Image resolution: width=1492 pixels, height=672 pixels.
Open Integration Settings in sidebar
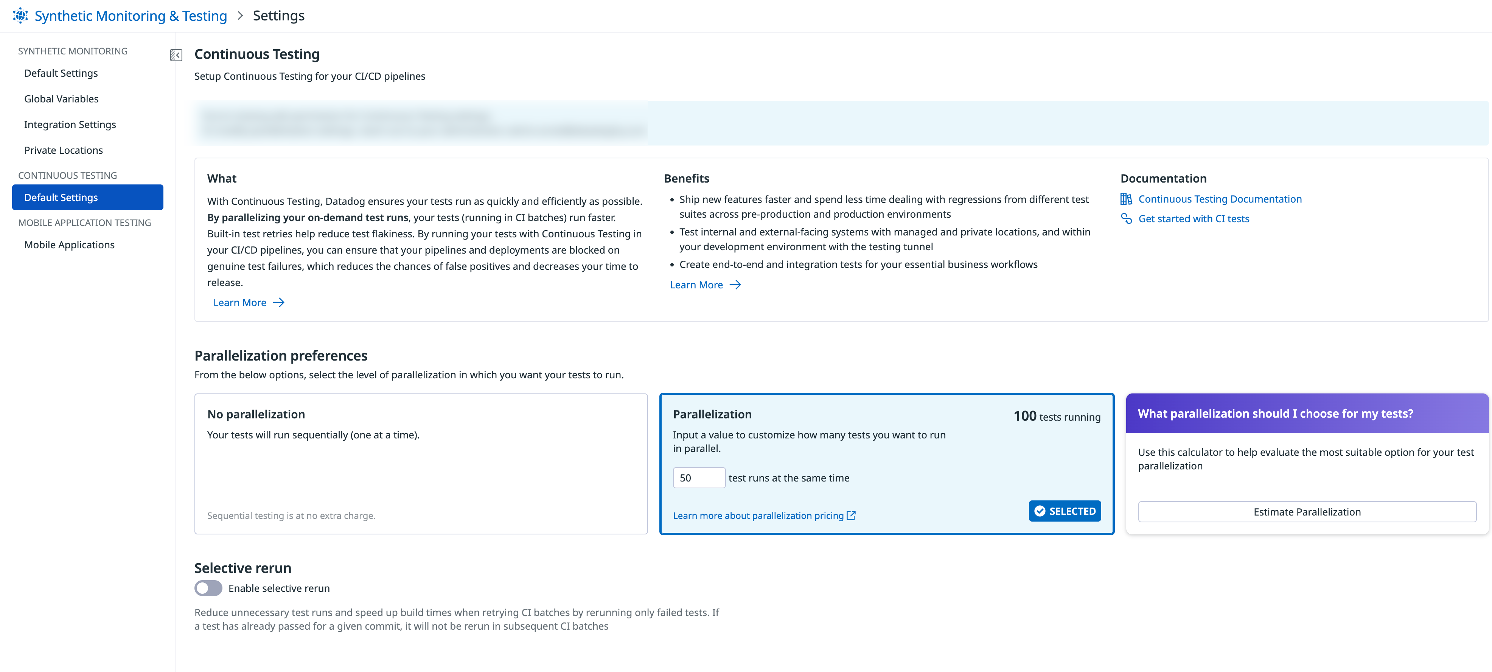coord(70,124)
